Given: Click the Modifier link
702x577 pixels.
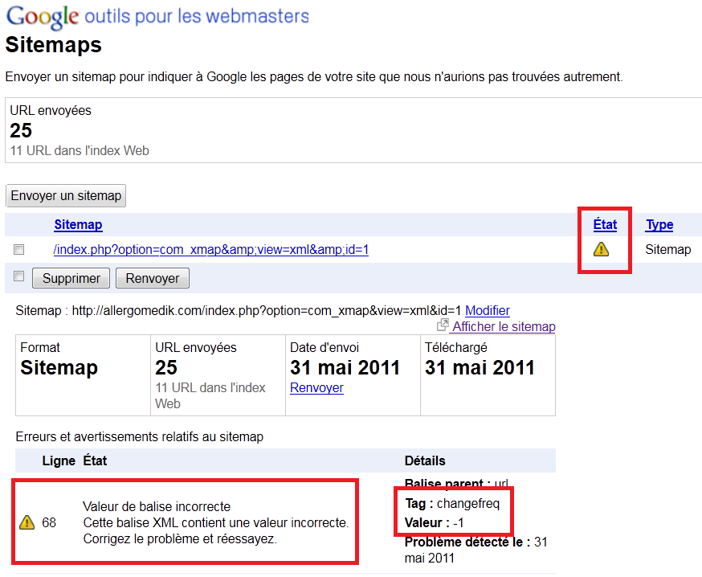Looking at the screenshot, I should point(488,310).
